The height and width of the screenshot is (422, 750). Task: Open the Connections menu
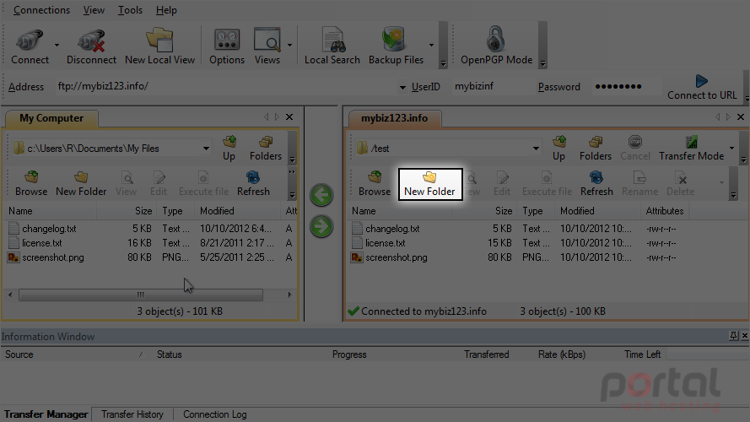point(41,10)
